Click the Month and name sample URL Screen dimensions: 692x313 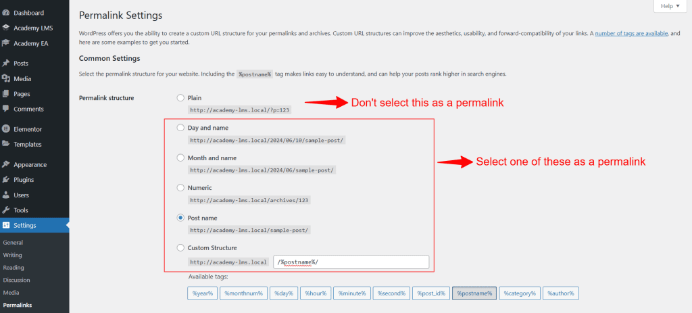coord(263,170)
